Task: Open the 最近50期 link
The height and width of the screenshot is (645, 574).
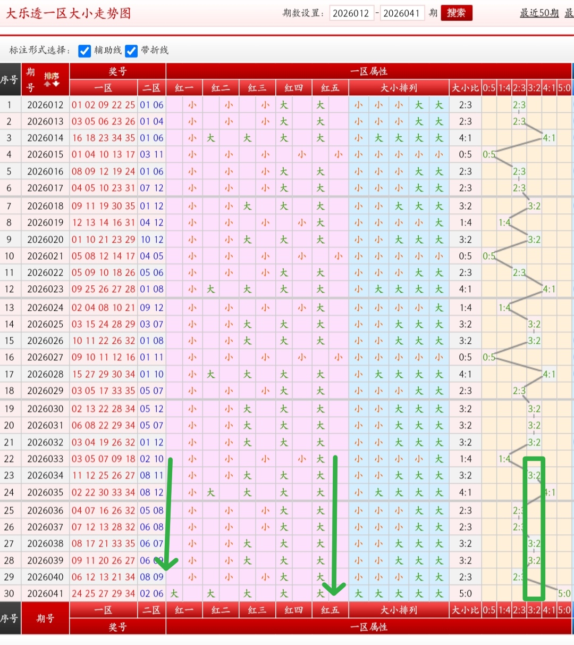Action: 539,13
